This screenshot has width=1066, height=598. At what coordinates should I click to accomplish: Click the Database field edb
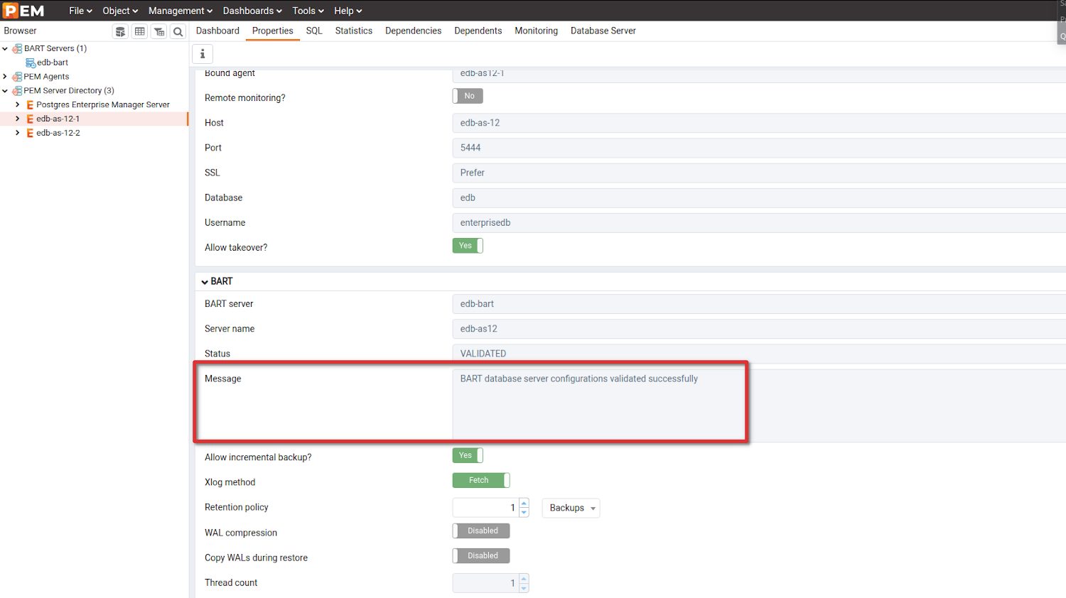click(759, 197)
